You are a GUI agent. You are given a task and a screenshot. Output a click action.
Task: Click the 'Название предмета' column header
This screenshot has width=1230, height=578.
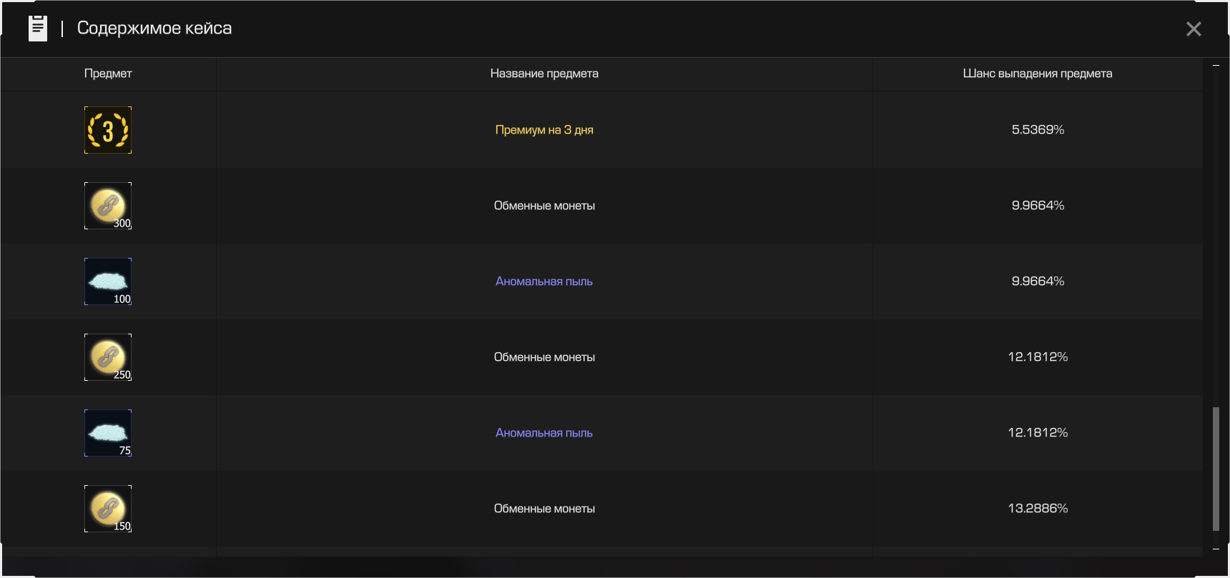pos(544,74)
